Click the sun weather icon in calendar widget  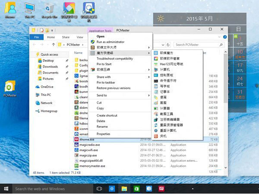click(161, 18)
